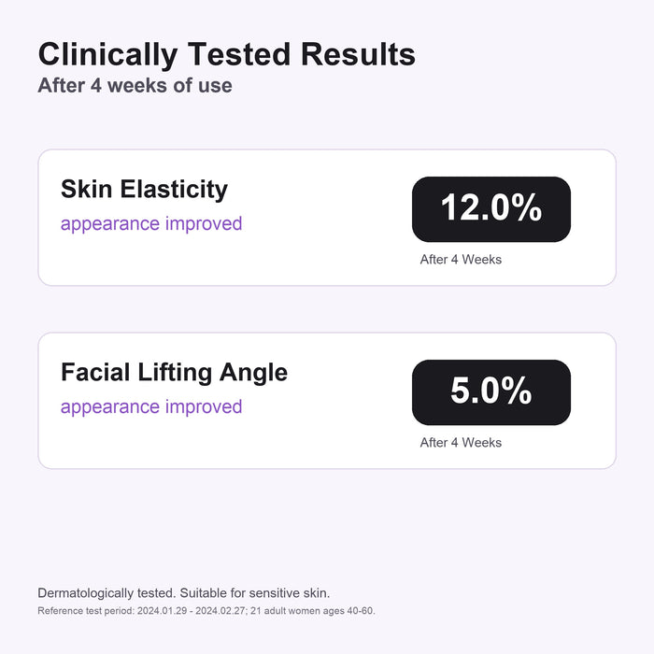Click the 12.0% black badge
The image size is (654, 654).
click(490, 209)
